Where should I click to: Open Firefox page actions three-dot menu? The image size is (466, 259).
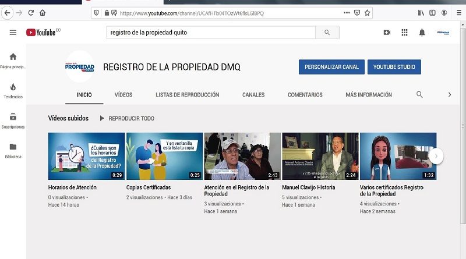[x=347, y=12]
